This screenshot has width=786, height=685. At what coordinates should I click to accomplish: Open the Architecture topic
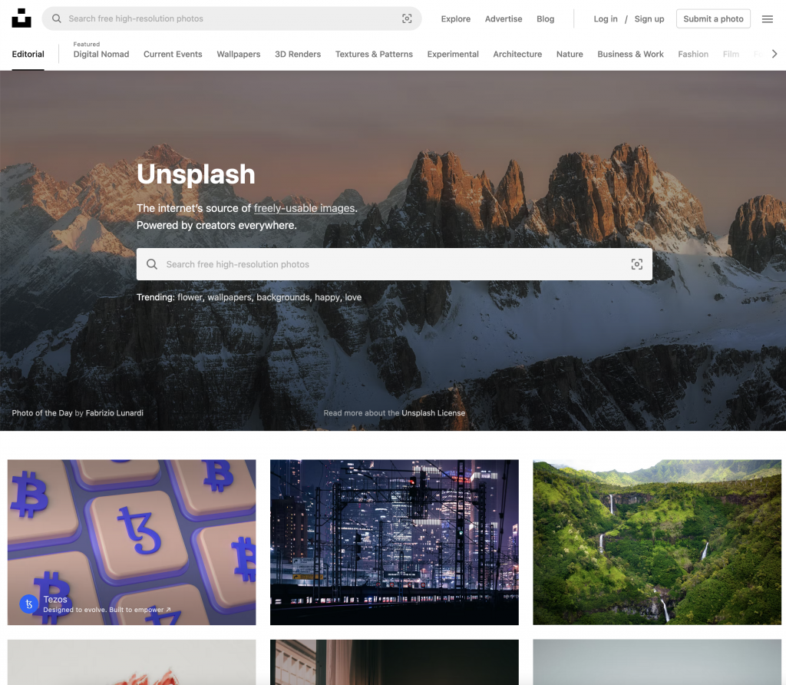pos(517,55)
